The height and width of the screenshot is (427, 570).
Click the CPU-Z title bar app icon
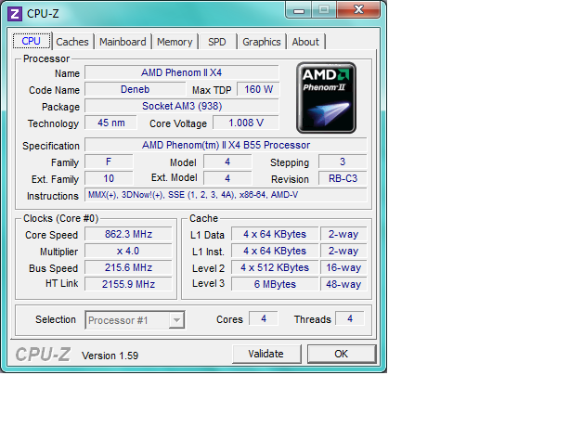(15, 14)
